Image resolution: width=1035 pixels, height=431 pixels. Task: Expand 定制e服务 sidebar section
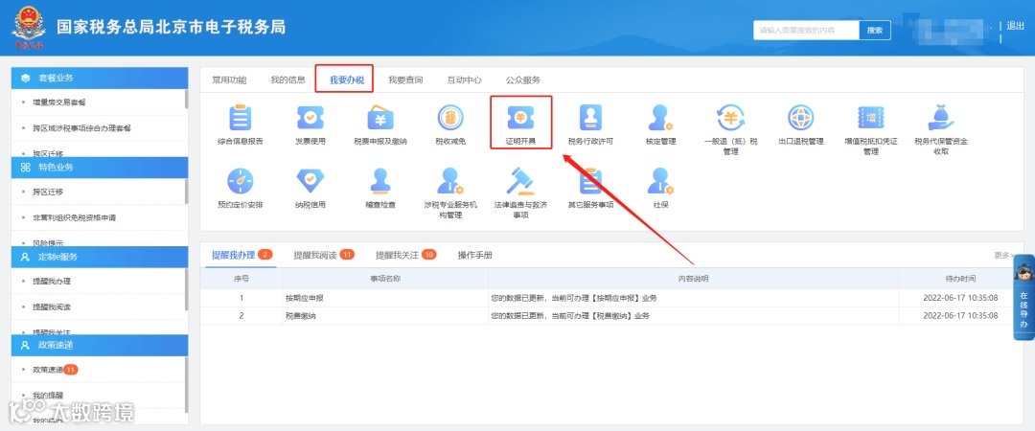[100, 257]
